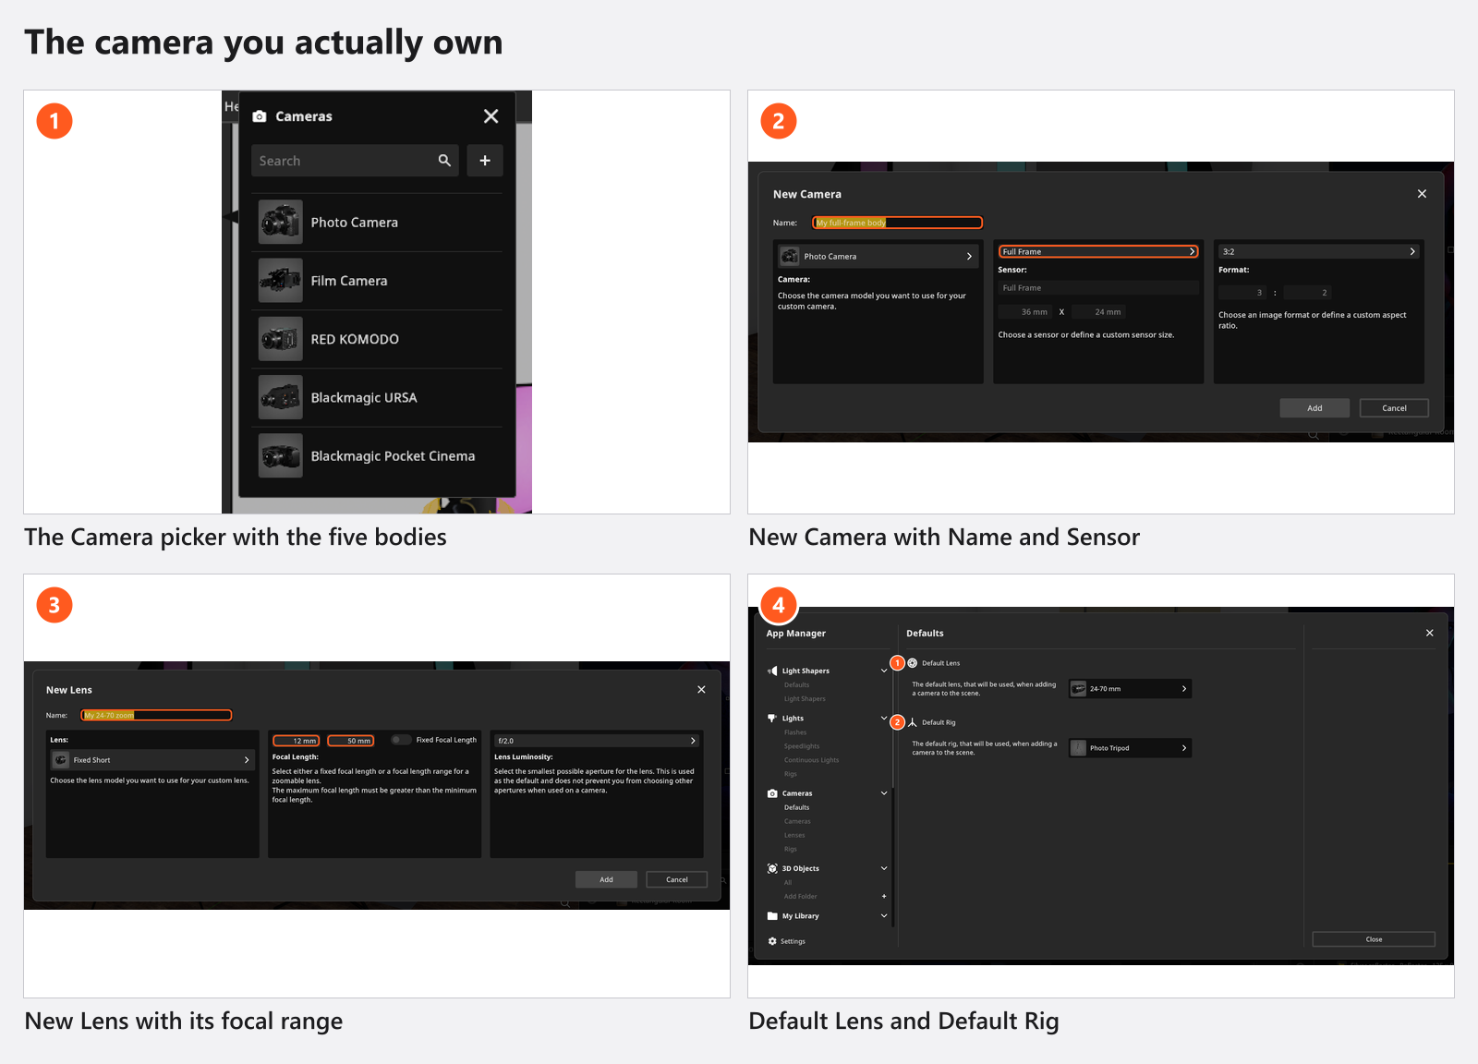Edit the New Lens name field

156,715
